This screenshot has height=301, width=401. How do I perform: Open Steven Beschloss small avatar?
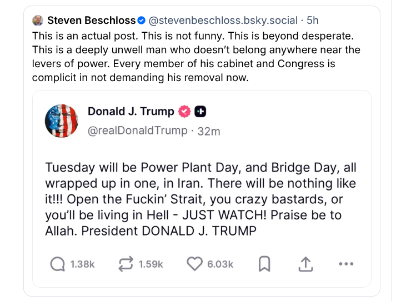point(38,21)
